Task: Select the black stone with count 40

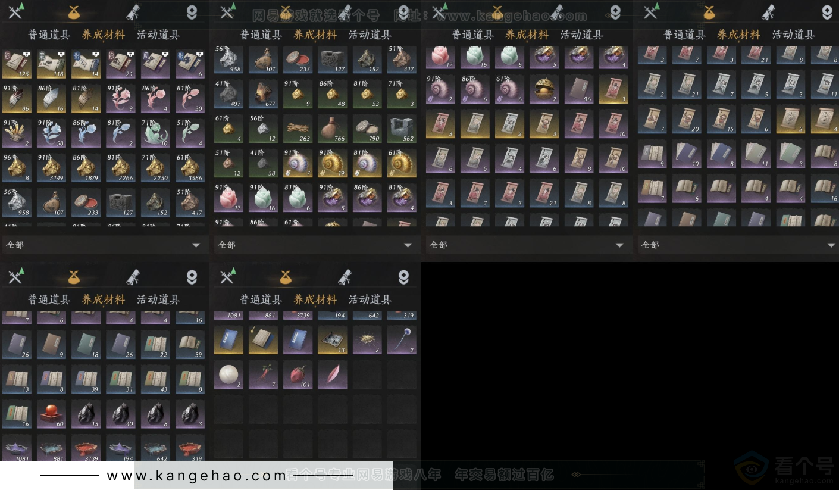Action: (121, 414)
